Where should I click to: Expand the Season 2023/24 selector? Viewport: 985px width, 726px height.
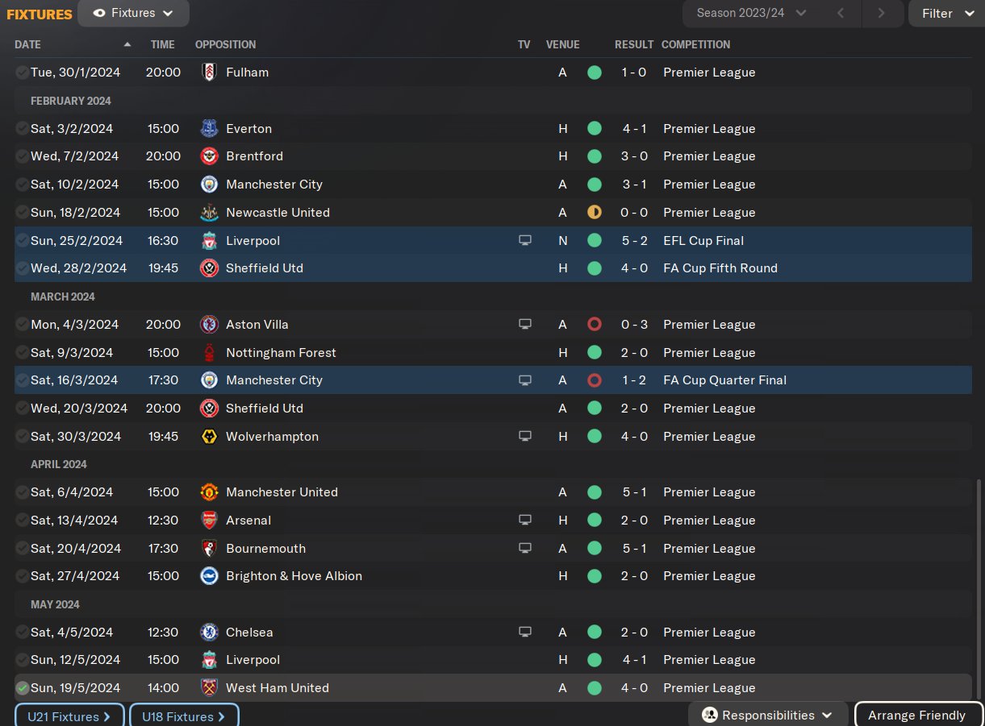(750, 13)
